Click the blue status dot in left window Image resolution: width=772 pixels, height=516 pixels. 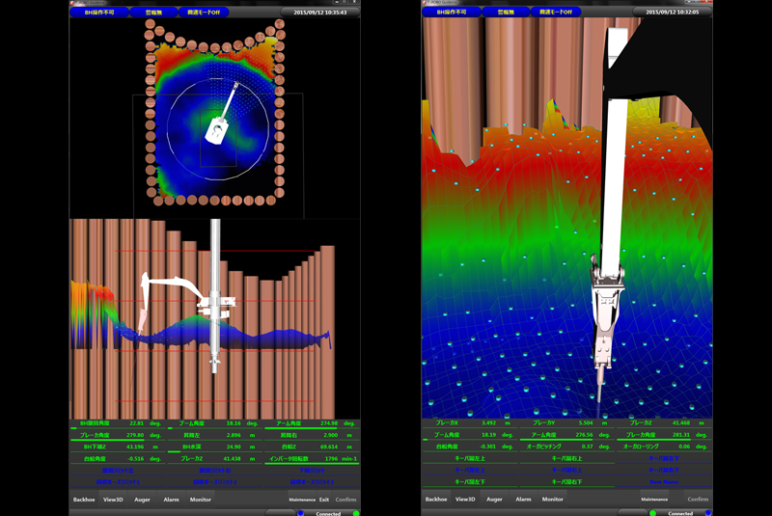[300, 513]
